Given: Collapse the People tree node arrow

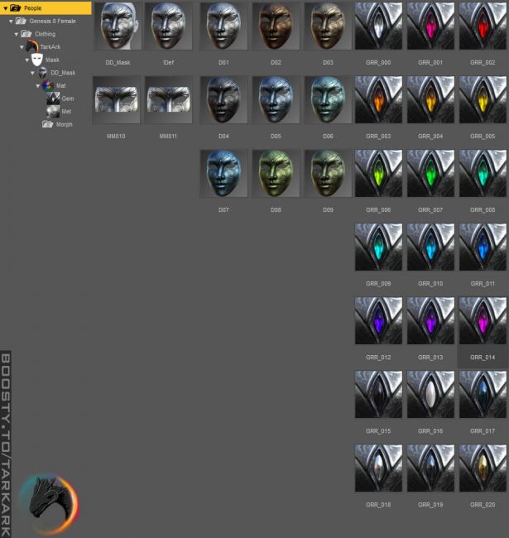Looking at the screenshot, I should tap(5, 8).
